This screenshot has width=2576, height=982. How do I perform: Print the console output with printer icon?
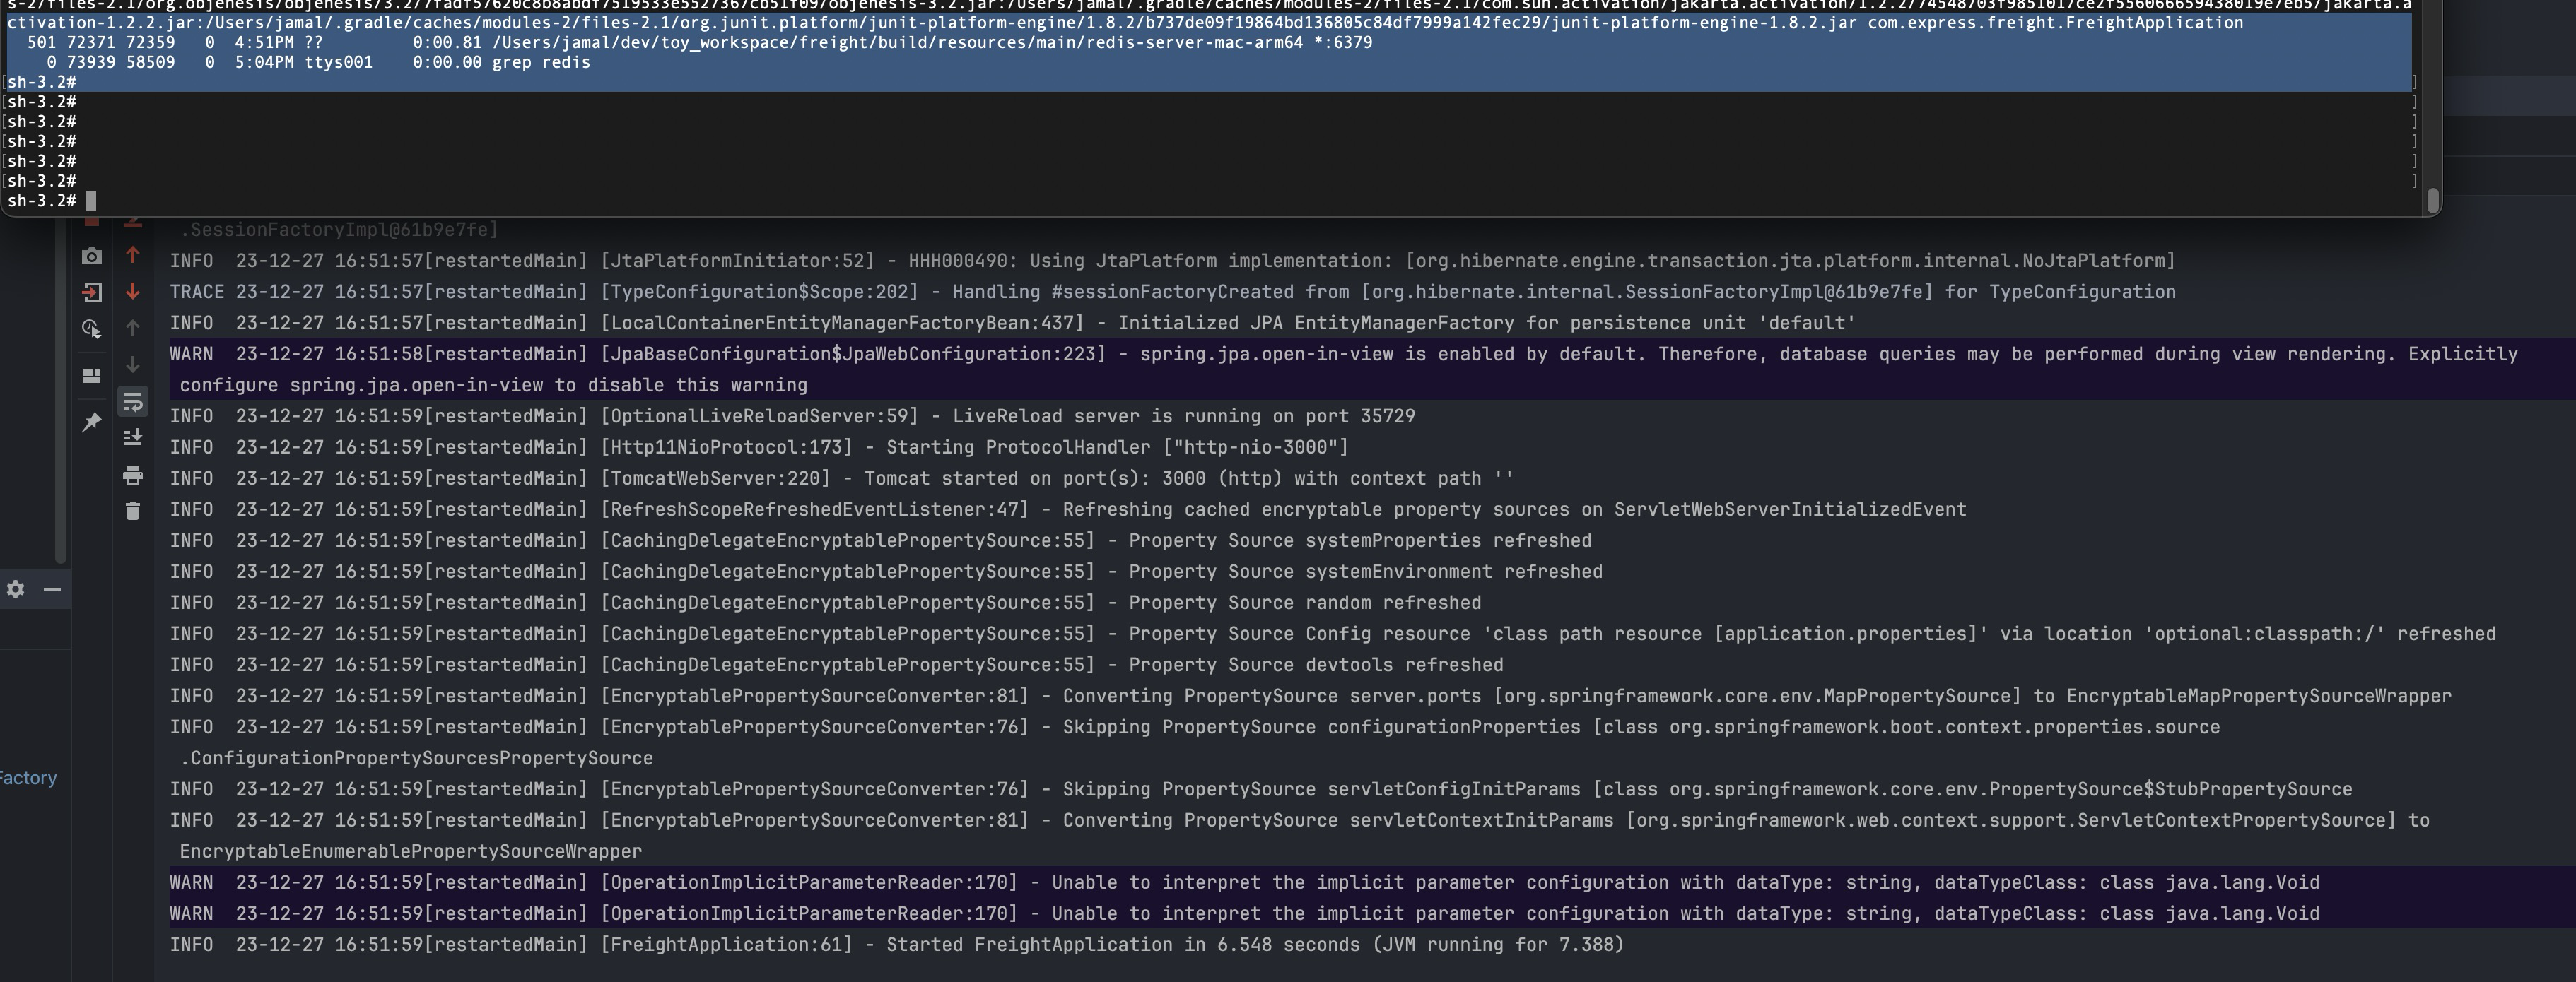[132, 475]
